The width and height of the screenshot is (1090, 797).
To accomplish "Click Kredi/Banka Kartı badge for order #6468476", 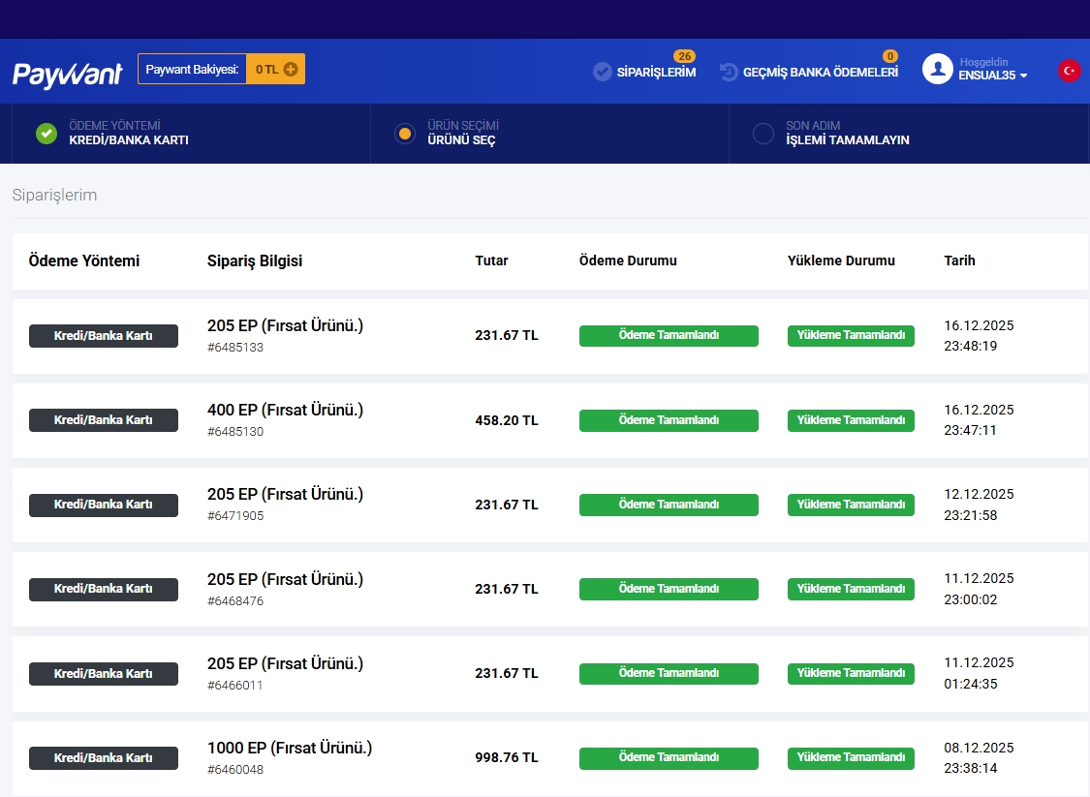I will tap(103, 589).
